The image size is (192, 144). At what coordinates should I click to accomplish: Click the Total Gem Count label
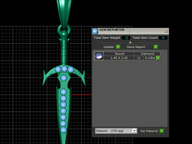click(x=145, y=38)
